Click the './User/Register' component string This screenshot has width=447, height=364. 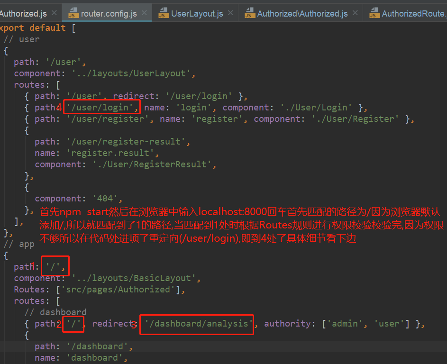point(355,119)
